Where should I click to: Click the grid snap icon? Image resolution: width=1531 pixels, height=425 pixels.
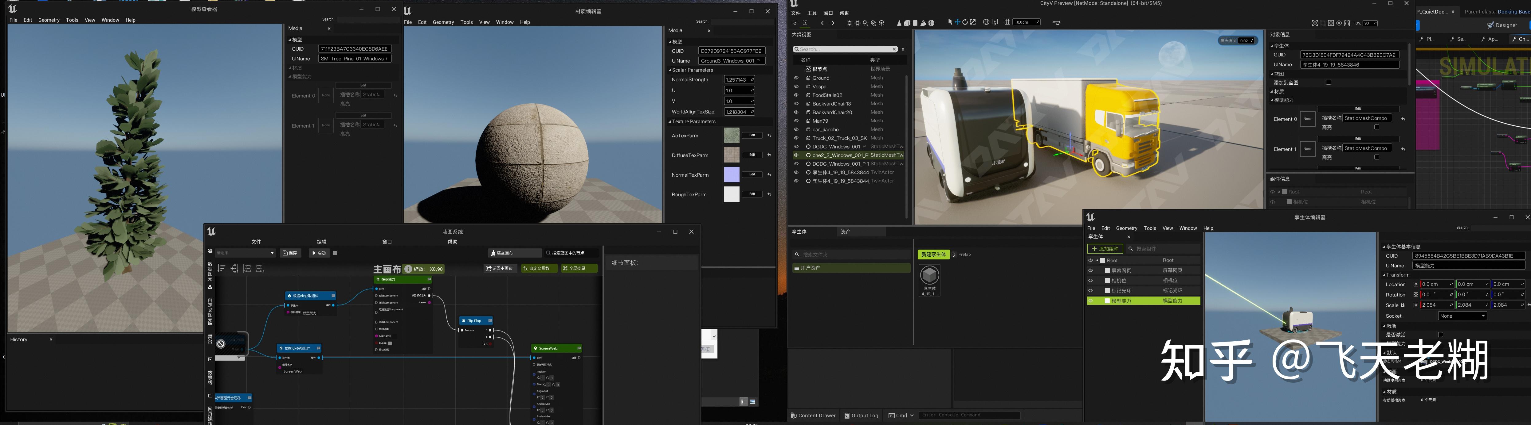(1007, 22)
